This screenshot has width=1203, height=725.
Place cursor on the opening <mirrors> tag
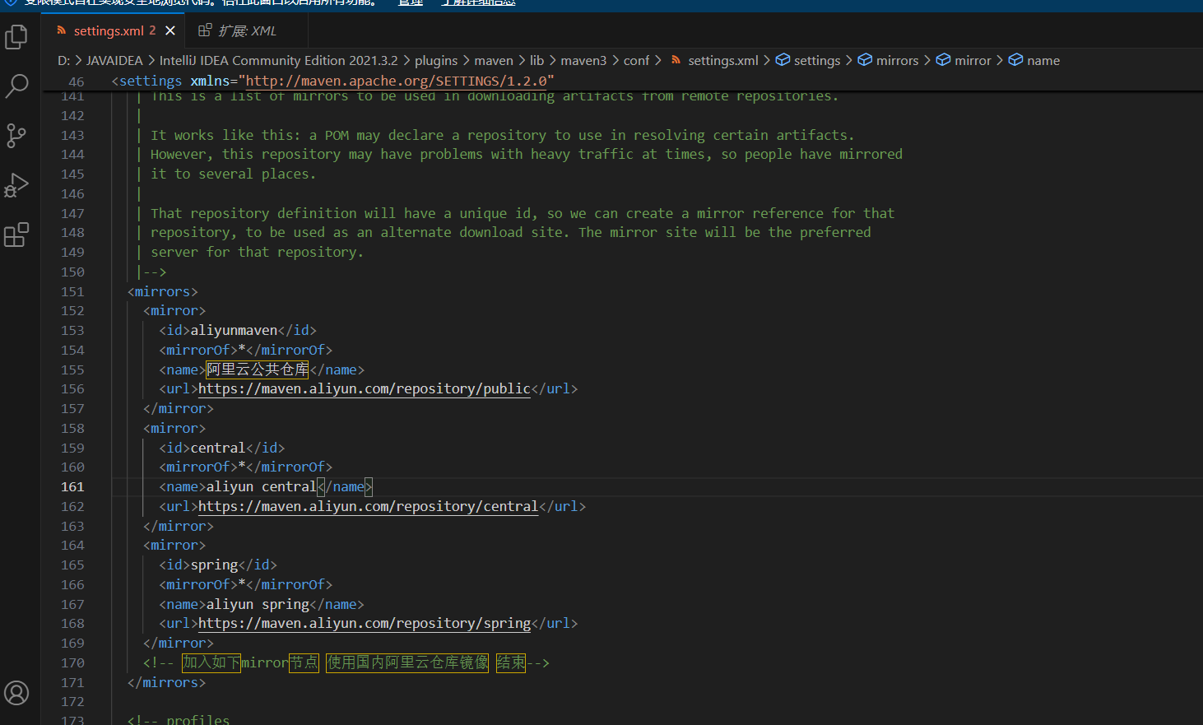[x=162, y=291]
